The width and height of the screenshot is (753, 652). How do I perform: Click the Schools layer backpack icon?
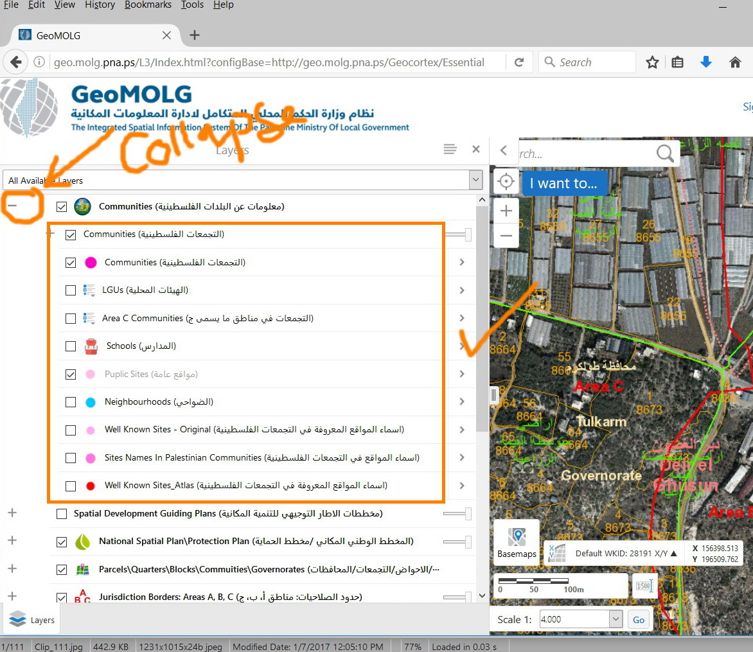point(91,346)
